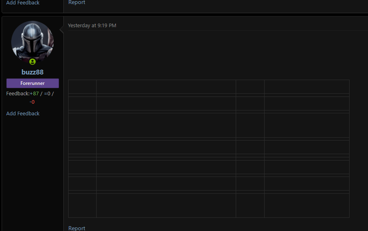Open positive feedback count +87

tap(34, 93)
